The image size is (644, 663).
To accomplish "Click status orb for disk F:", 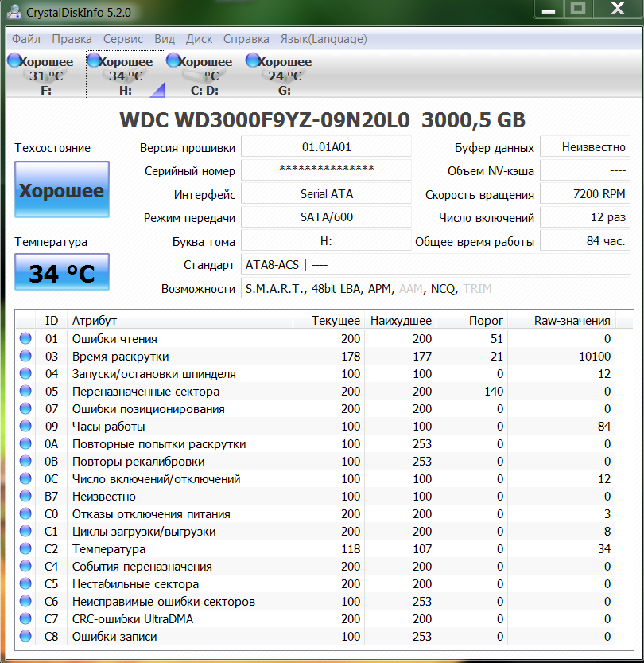I will [x=14, y=60].
